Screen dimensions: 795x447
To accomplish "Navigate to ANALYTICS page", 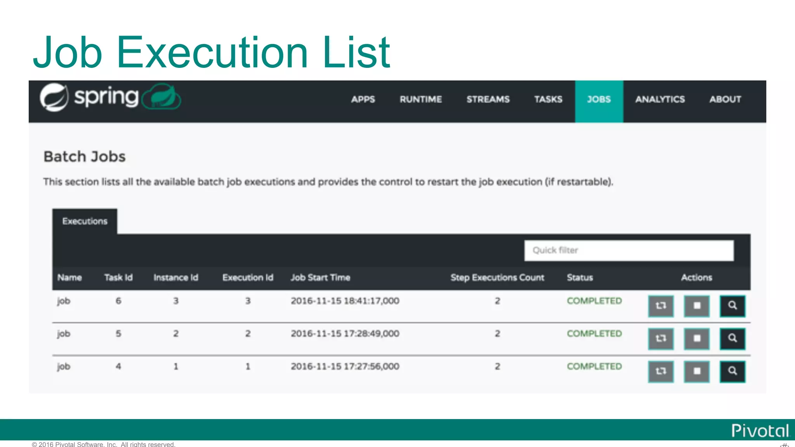I will pos(660,100).
